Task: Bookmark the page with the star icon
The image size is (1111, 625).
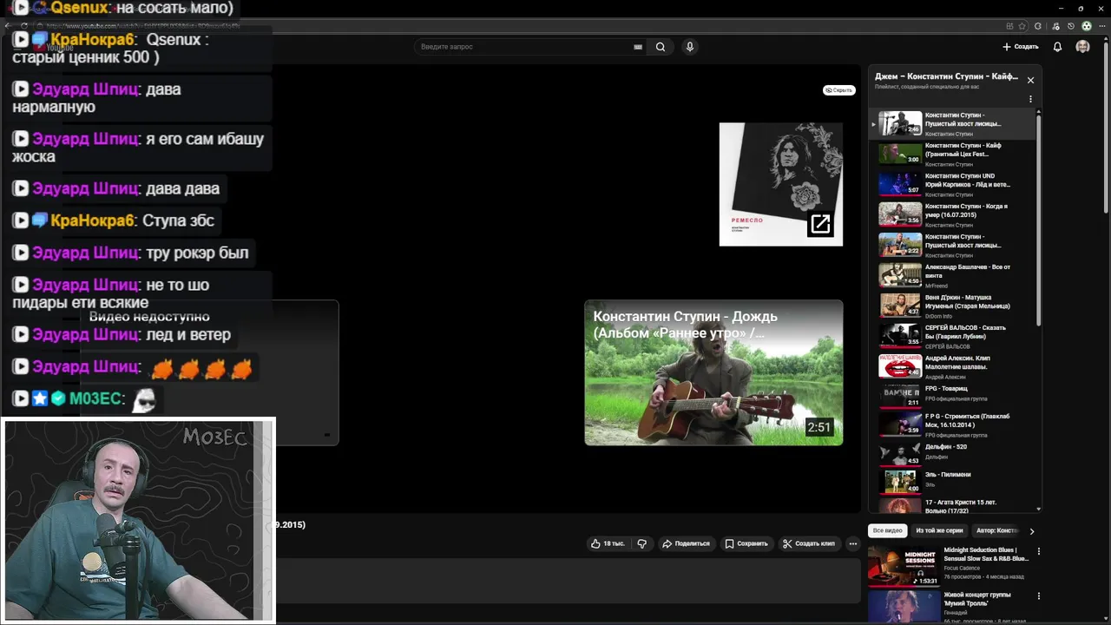Action: point(1022,26)
